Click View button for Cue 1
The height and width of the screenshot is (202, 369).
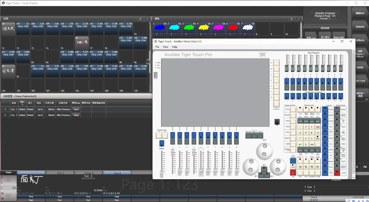pos(76,109)
